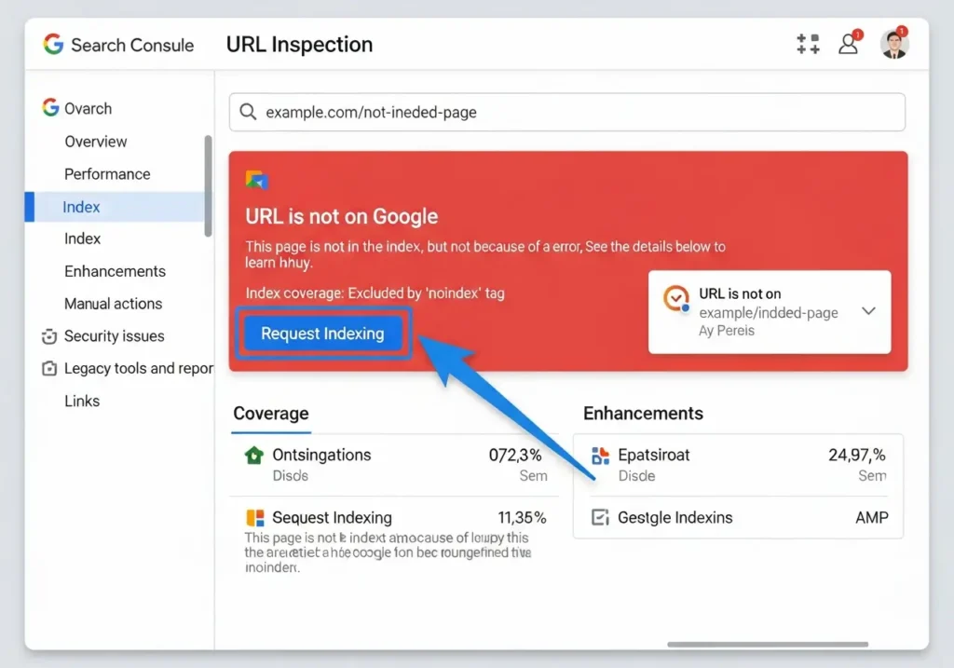
Task: Click the sidebar vertical scrollbar
Action: [208, 186]
